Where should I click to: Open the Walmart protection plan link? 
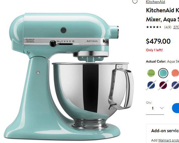pos(168,140)
